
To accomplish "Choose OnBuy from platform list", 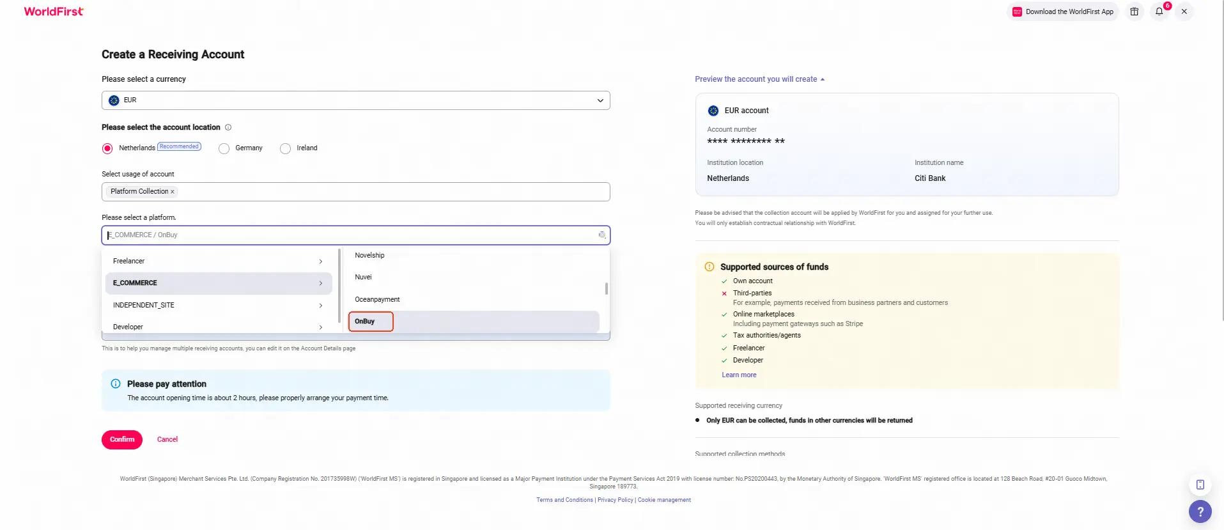I will [474, 322].
